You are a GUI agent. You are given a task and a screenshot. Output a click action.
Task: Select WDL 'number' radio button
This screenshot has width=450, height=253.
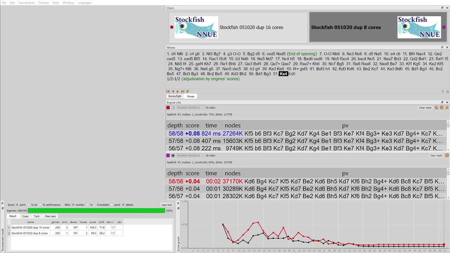point(73,205)
